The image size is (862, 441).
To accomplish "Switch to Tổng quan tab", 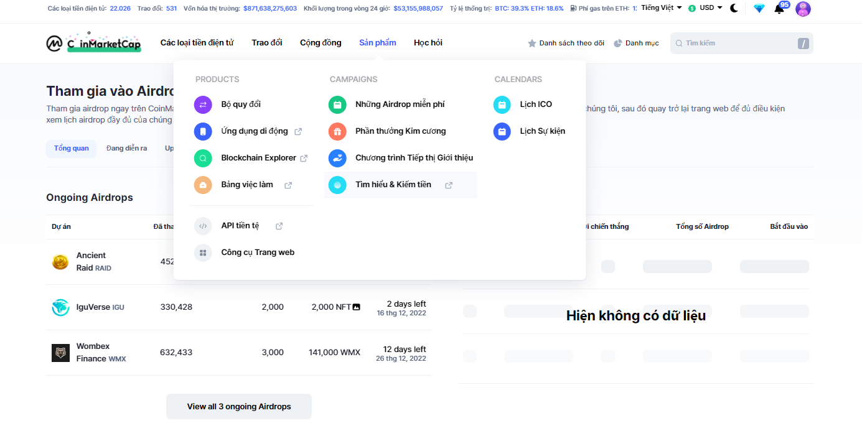I will pos(72,149).
